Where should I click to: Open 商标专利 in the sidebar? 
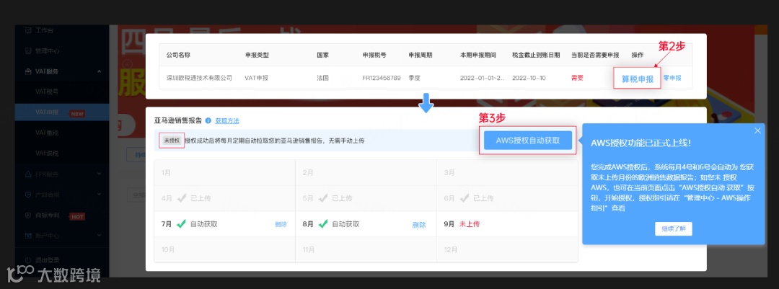48,215
